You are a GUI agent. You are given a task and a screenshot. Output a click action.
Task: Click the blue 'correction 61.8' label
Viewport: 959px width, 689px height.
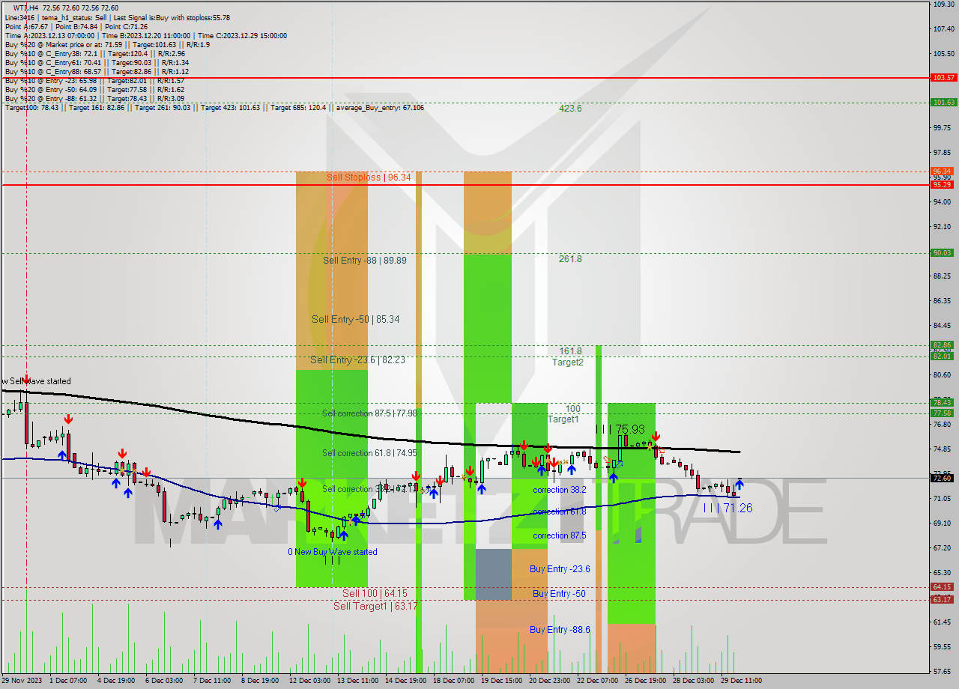click(x=560, y=512)
